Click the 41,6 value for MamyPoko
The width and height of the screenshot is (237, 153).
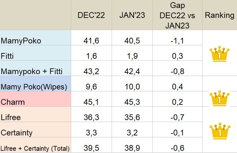[x=91, y=41]
